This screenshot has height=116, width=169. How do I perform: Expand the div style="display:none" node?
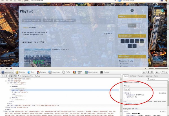[x=6, y=107]
